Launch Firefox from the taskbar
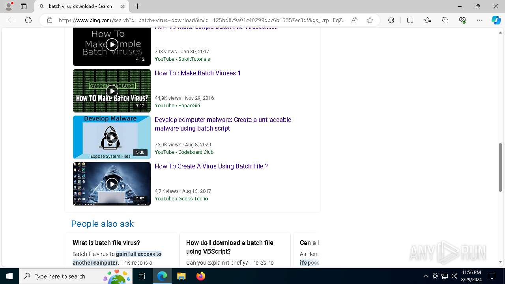Viewport: 505px width, 284px height. pyautogui.click(x=200, y=276)
